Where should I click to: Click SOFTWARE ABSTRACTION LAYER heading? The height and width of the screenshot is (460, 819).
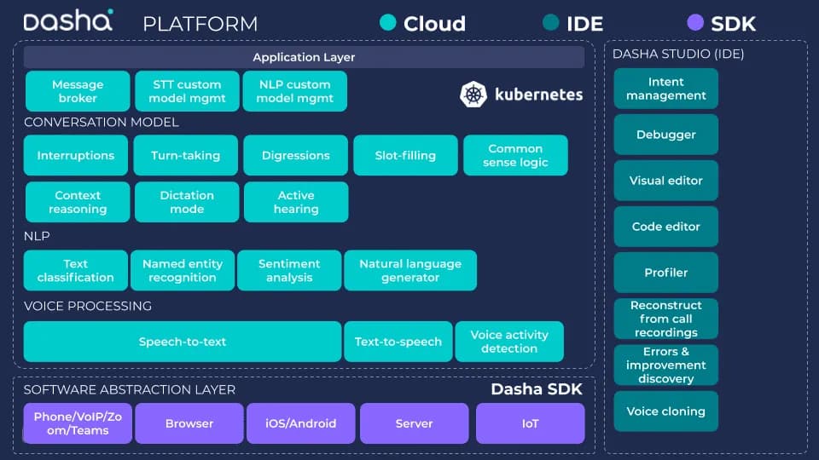pos(130,390)
